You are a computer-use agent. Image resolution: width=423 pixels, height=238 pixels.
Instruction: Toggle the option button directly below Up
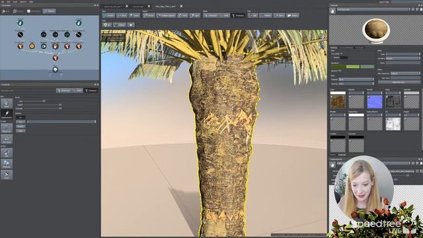point(20,122)
